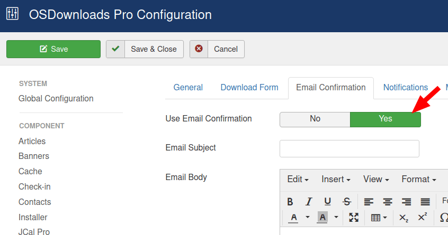
Task: Click the green checkmark icon on Save & Close
Action: pos(115,49)
